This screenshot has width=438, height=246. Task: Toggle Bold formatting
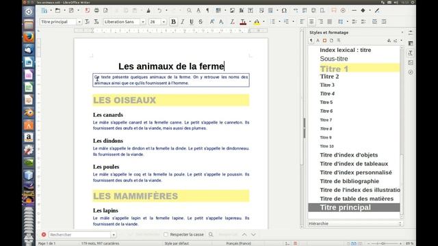tap(173, 22)
